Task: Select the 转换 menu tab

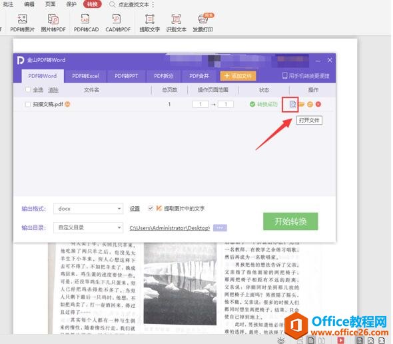Action: tap(92, 4)
